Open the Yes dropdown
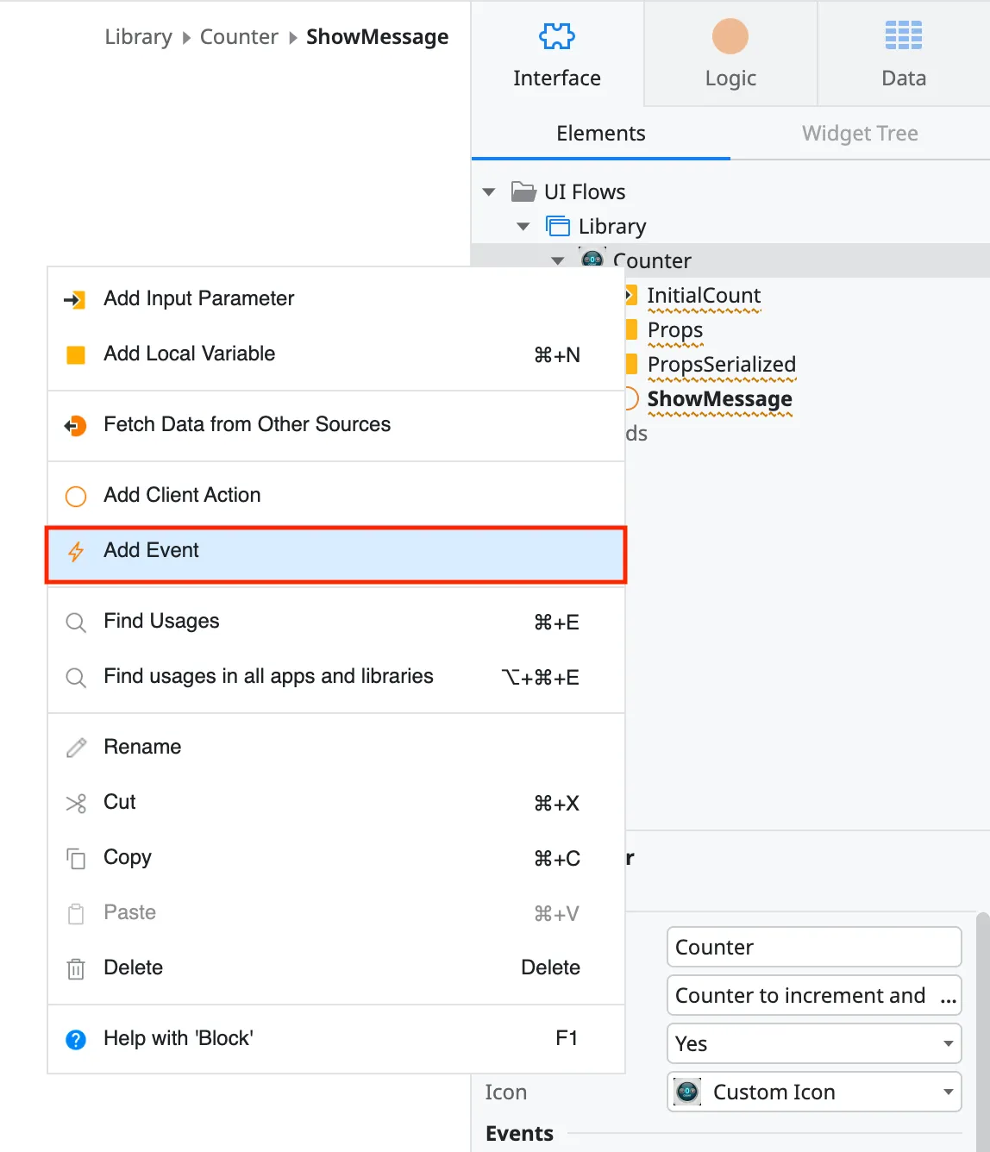The width and height of the screenshot is (990, 1152). click(813, 1043)
